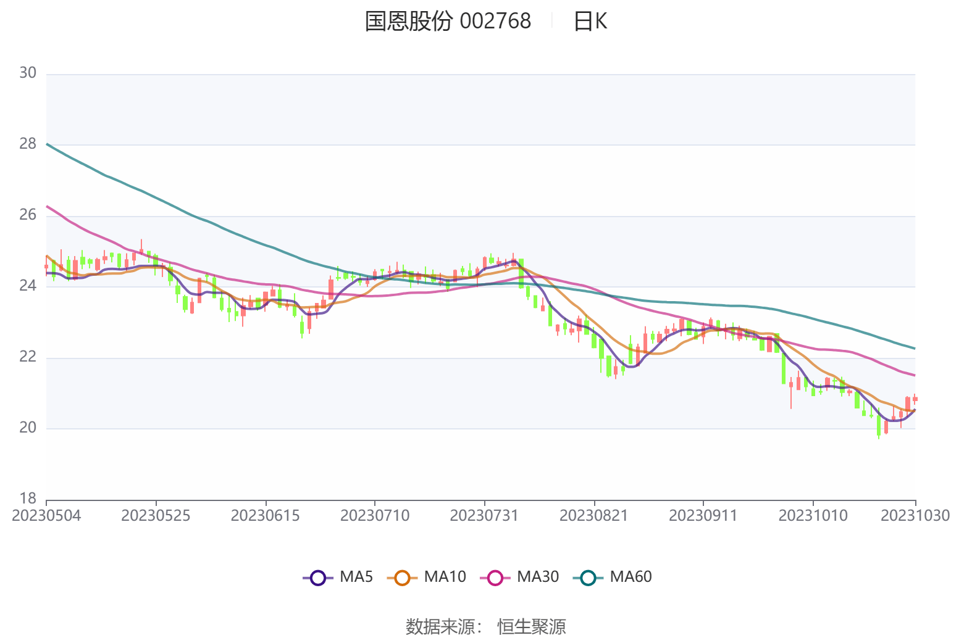The width and height of the screenshot is (972, 638).
Task: Click the 恒生聚源 data source text
Action: click(x=532, y=626)
